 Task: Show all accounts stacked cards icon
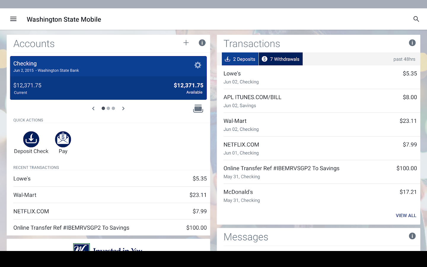pos(198,109)
